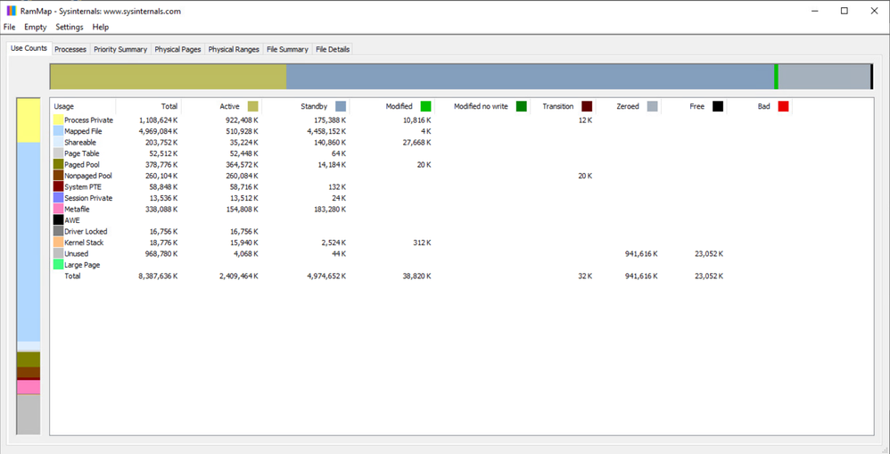Click the Modified no write color swatch
This screenshot has width=890, height=454.
[x=522, y=106]
